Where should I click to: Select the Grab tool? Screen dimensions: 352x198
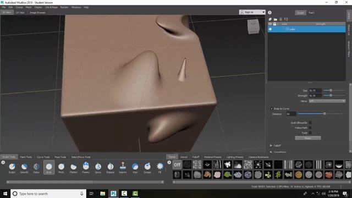tap(49, 168)
